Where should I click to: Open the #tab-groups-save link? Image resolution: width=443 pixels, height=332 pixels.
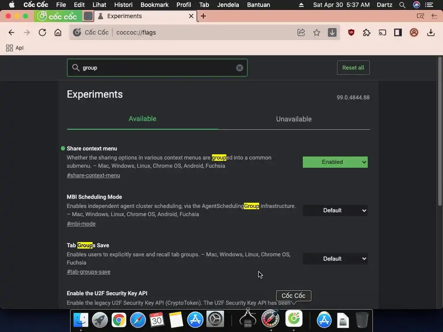click(x=88, y=272)
